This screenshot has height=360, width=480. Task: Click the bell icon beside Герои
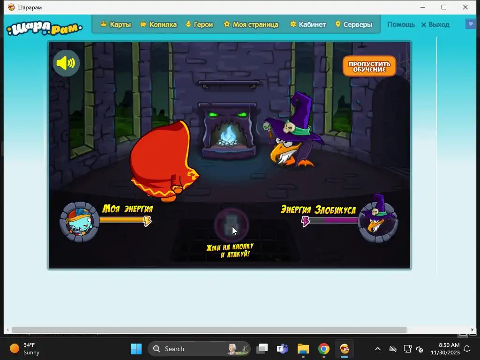click(188, 24)
